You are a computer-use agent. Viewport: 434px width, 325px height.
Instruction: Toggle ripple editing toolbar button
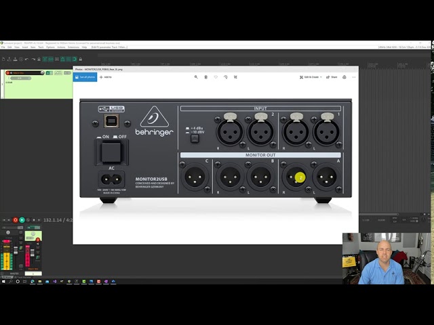[57, 59]
